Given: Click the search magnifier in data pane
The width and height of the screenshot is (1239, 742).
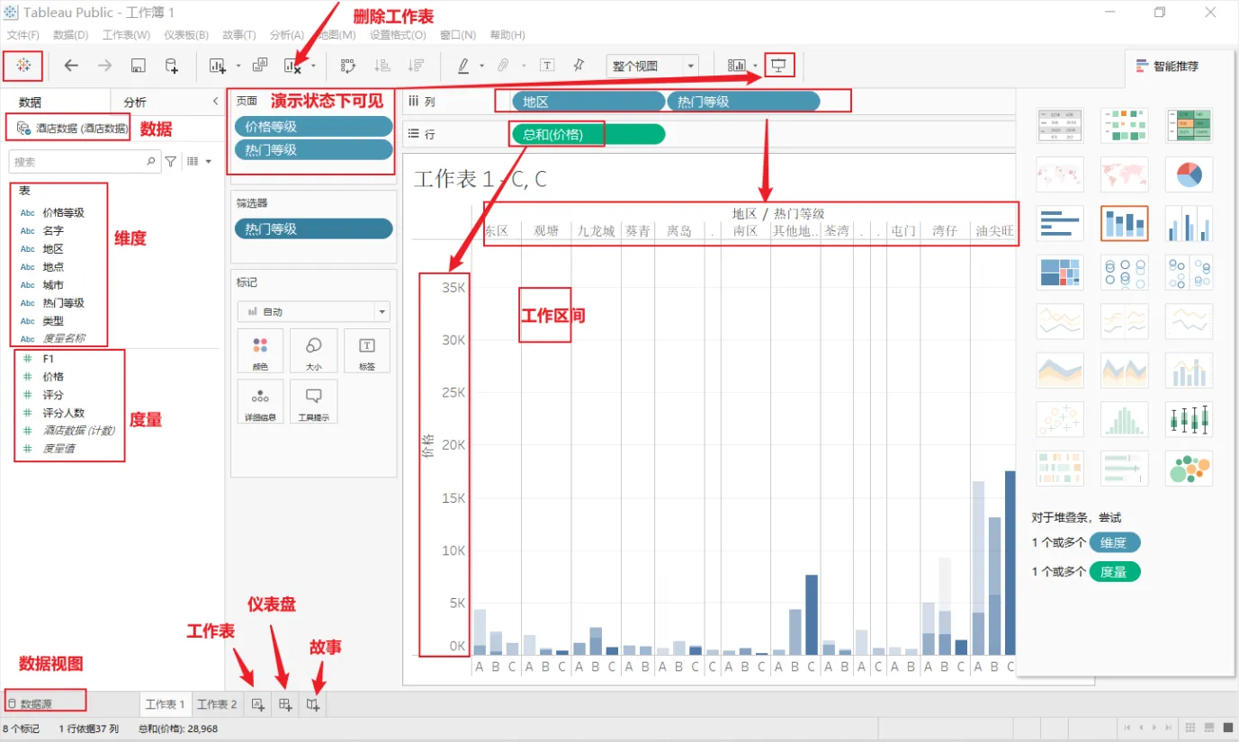Looking at the screenshot, I should click(151, 162).
